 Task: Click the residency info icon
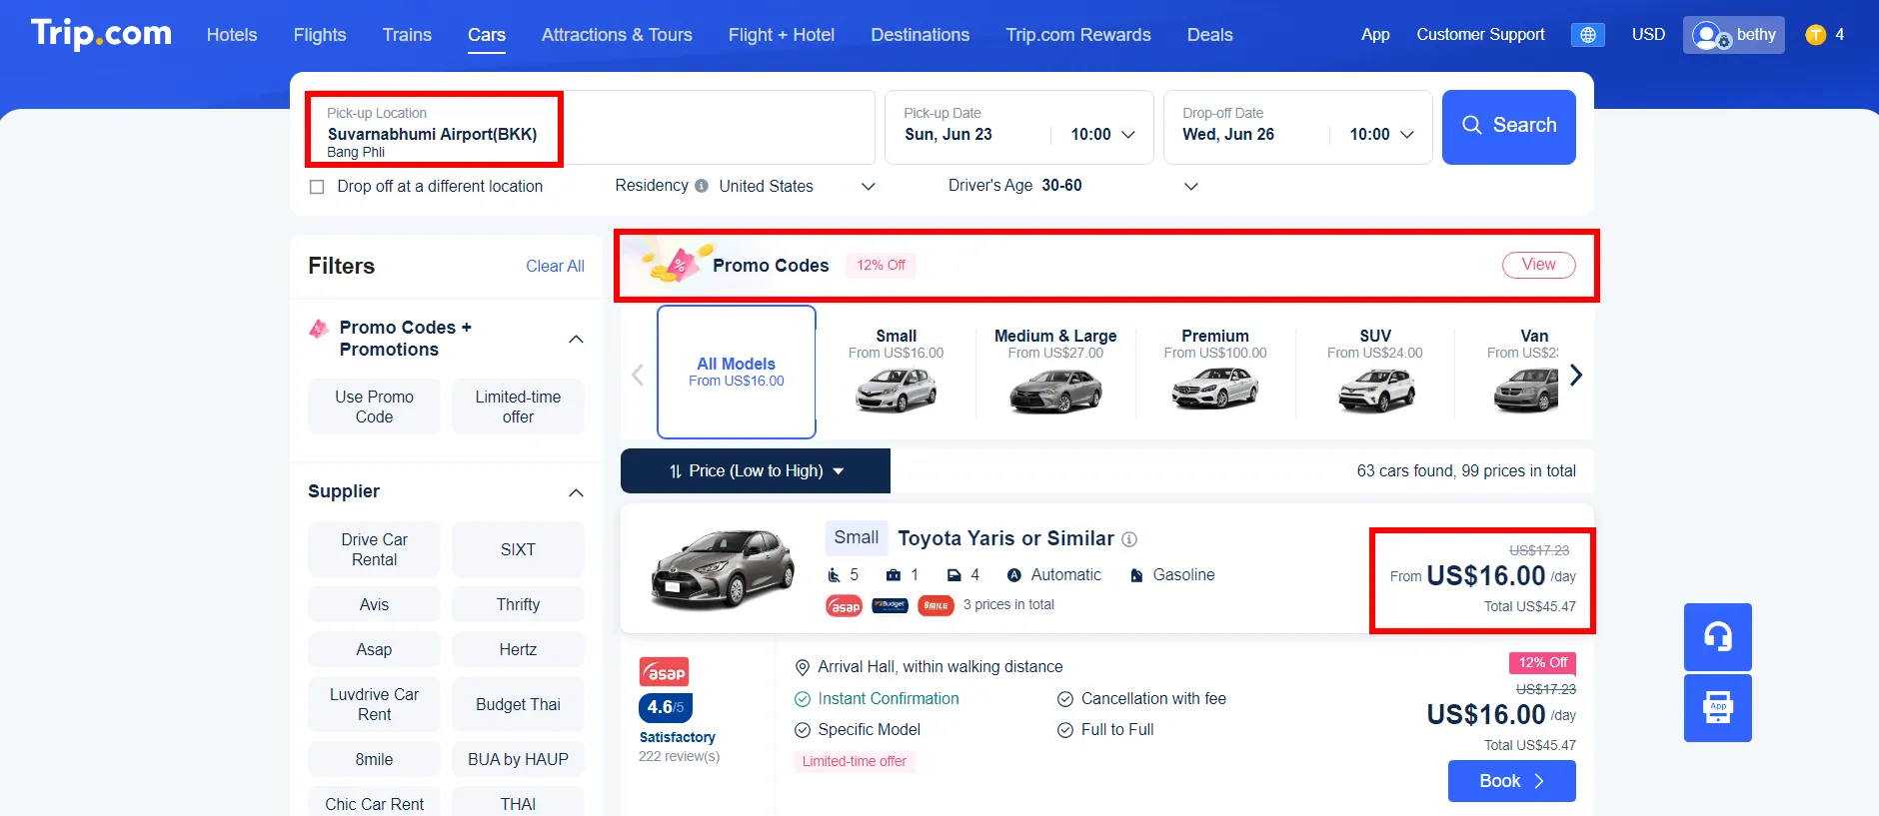[x=702, y=186]
